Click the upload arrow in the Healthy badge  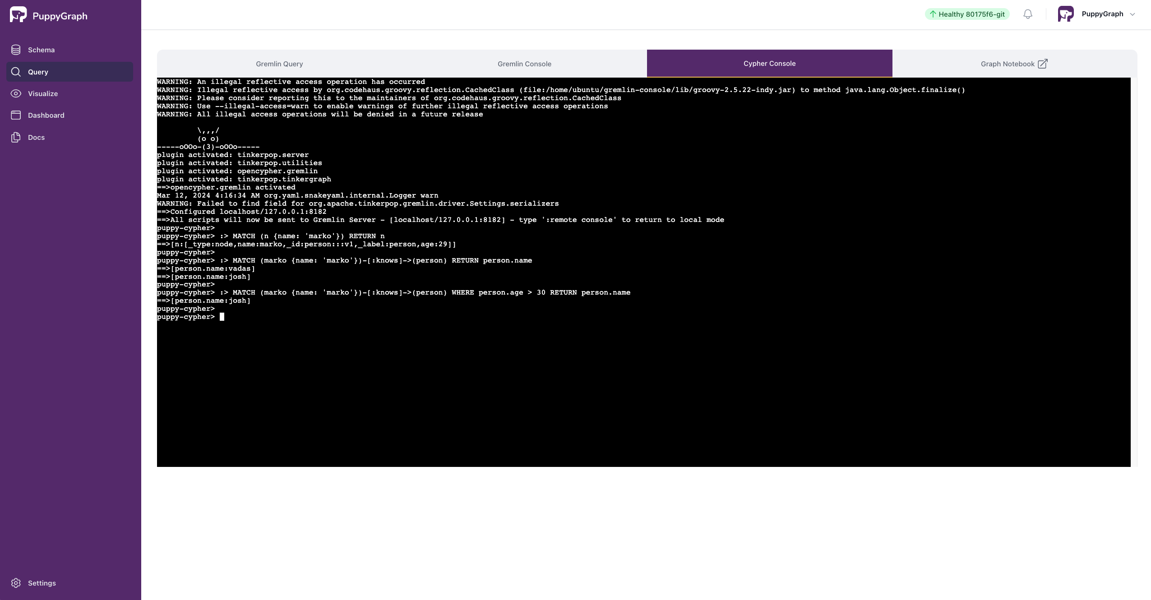tap(933, 14)
